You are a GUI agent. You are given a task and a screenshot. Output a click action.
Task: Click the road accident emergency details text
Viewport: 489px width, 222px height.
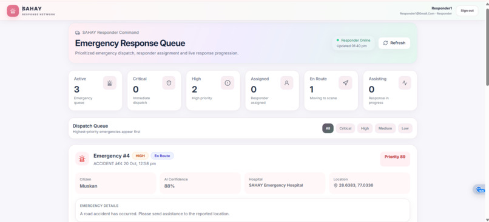point(155,214)
